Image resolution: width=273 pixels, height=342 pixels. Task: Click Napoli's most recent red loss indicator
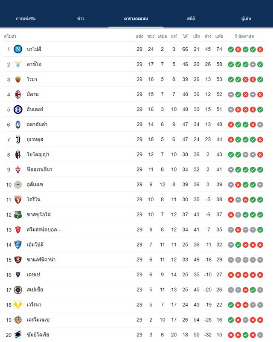(x=260, y=49)
